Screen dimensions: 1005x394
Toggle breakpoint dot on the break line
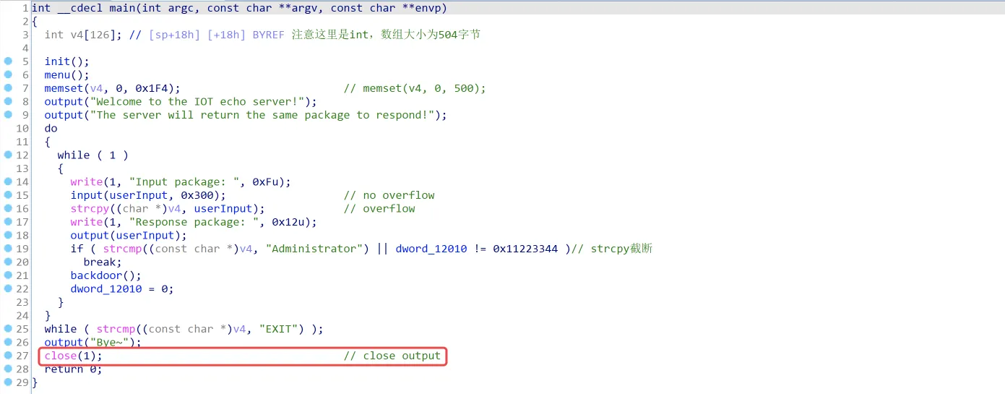[9, 262]
